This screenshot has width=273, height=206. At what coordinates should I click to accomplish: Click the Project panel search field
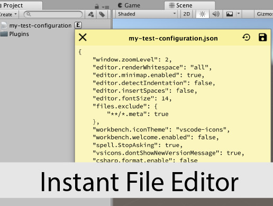(53, 14)
